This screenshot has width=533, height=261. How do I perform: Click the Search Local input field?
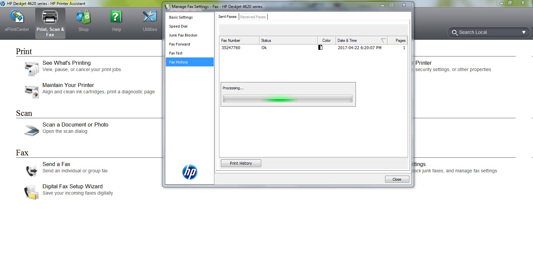point(488,32)
